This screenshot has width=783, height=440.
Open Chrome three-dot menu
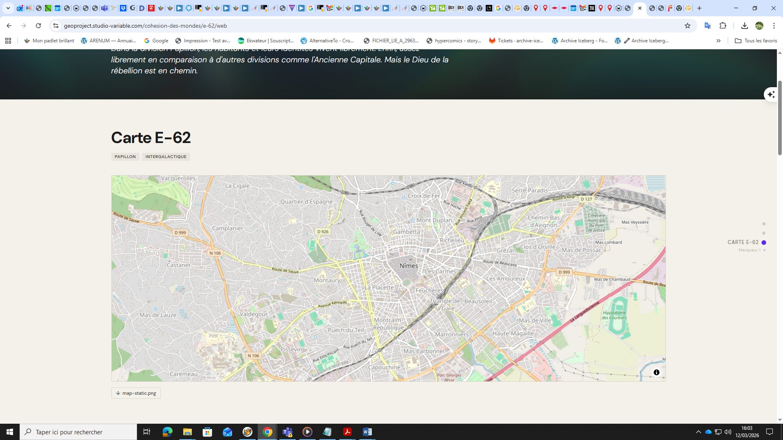774,26
